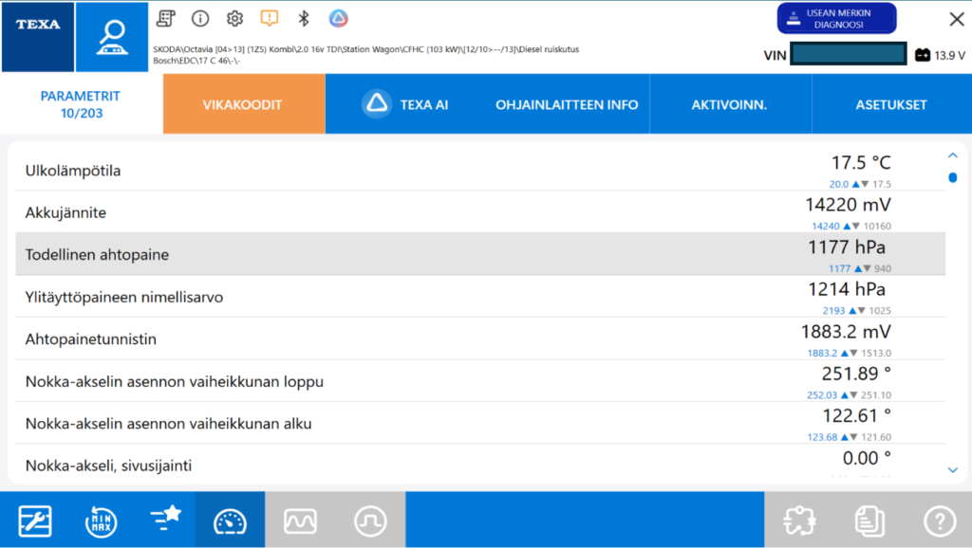Viewport: 972px width, 548px height.
Task: Open the help question mark icon
Action: coord(940,521)
